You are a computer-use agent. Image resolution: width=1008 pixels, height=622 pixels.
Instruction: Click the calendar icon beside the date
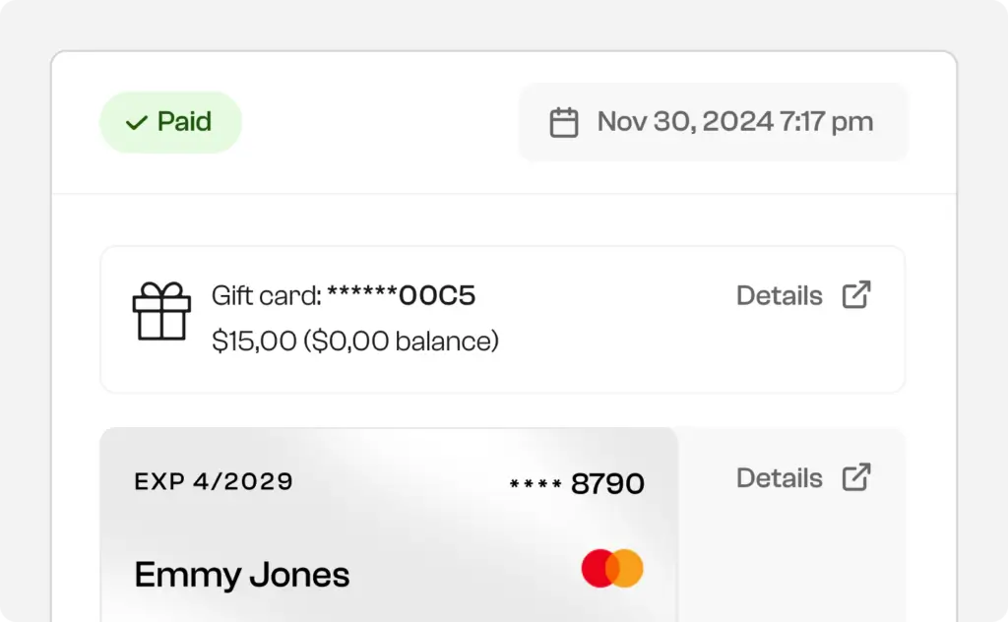[563, 122]
